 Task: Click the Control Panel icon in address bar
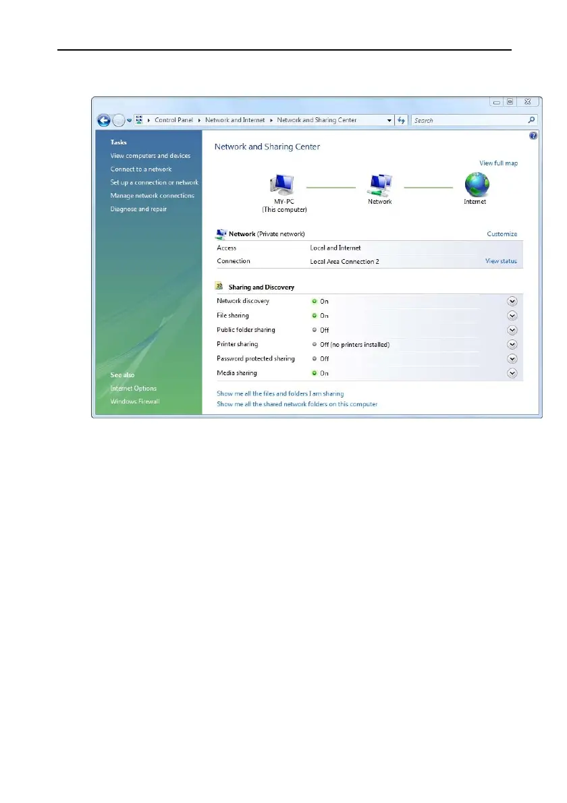click(x=139, y=120)
